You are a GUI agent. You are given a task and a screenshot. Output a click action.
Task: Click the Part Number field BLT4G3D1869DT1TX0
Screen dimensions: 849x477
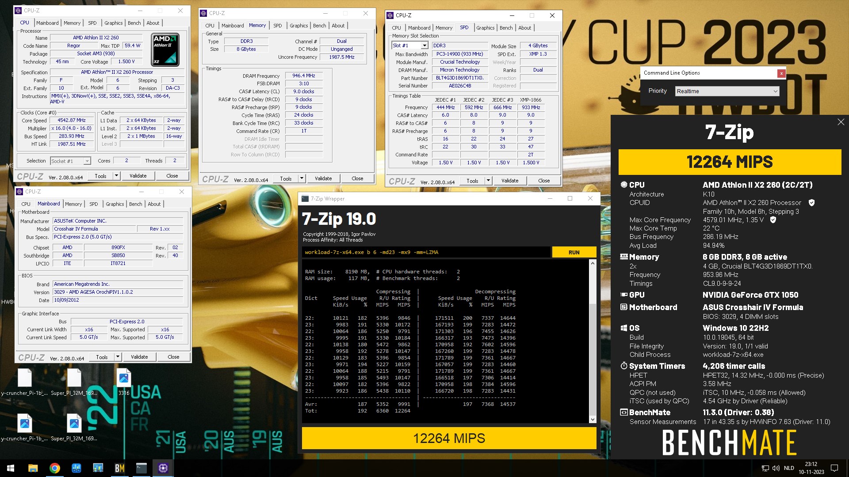[459, 78]
